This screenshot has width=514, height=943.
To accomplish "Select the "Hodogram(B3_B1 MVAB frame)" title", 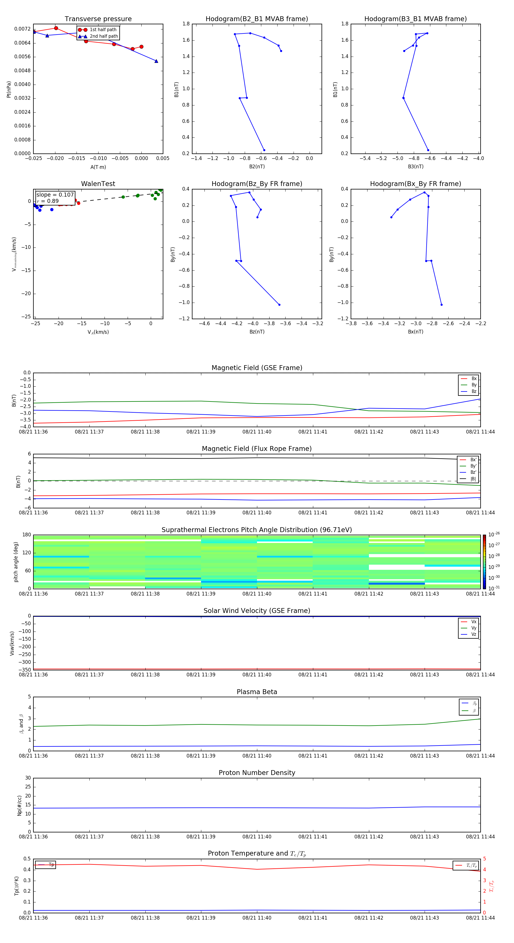I will click(x=415, y=19).
